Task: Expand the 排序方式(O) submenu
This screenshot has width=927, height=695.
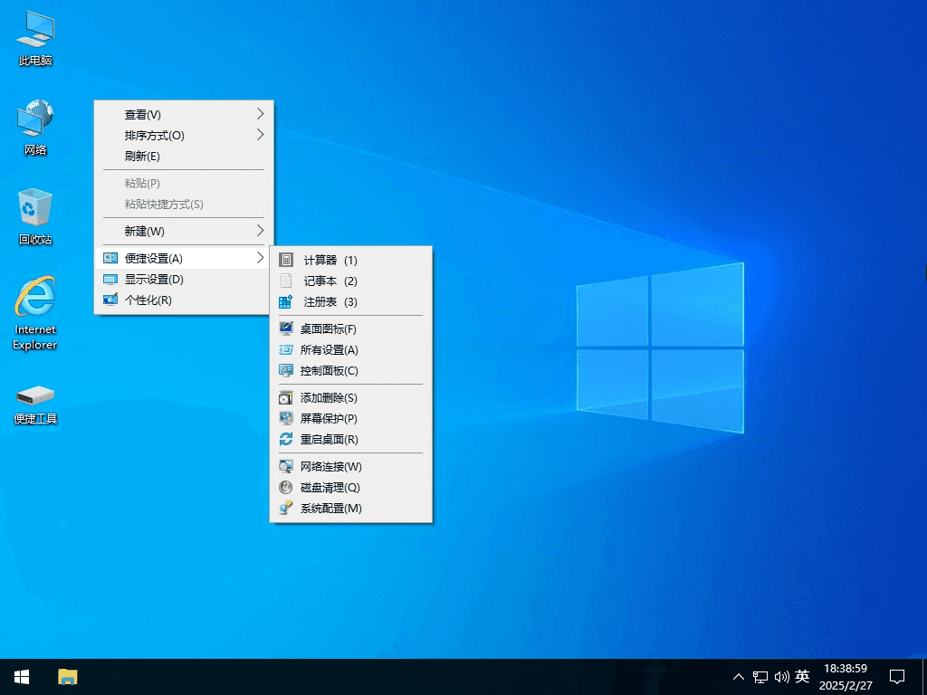Action: click(181, 135)
